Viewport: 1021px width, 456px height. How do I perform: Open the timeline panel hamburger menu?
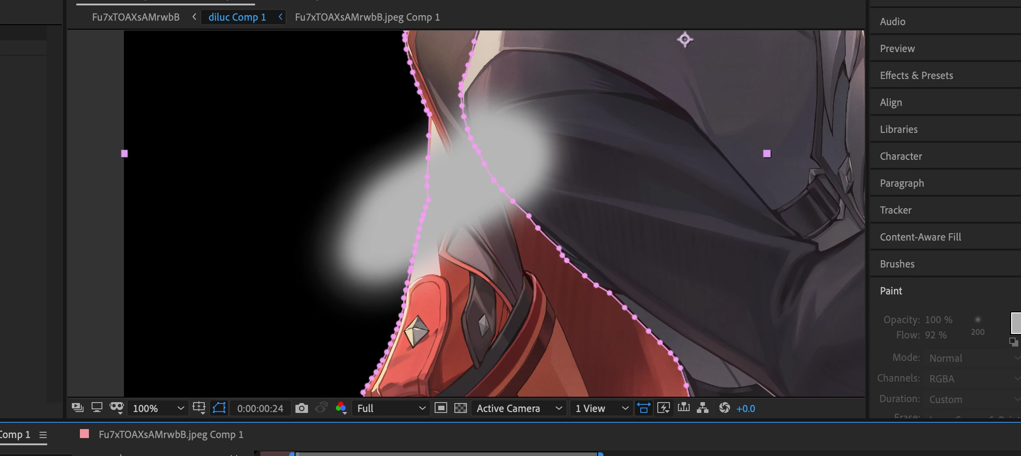[x=43, y=434]
